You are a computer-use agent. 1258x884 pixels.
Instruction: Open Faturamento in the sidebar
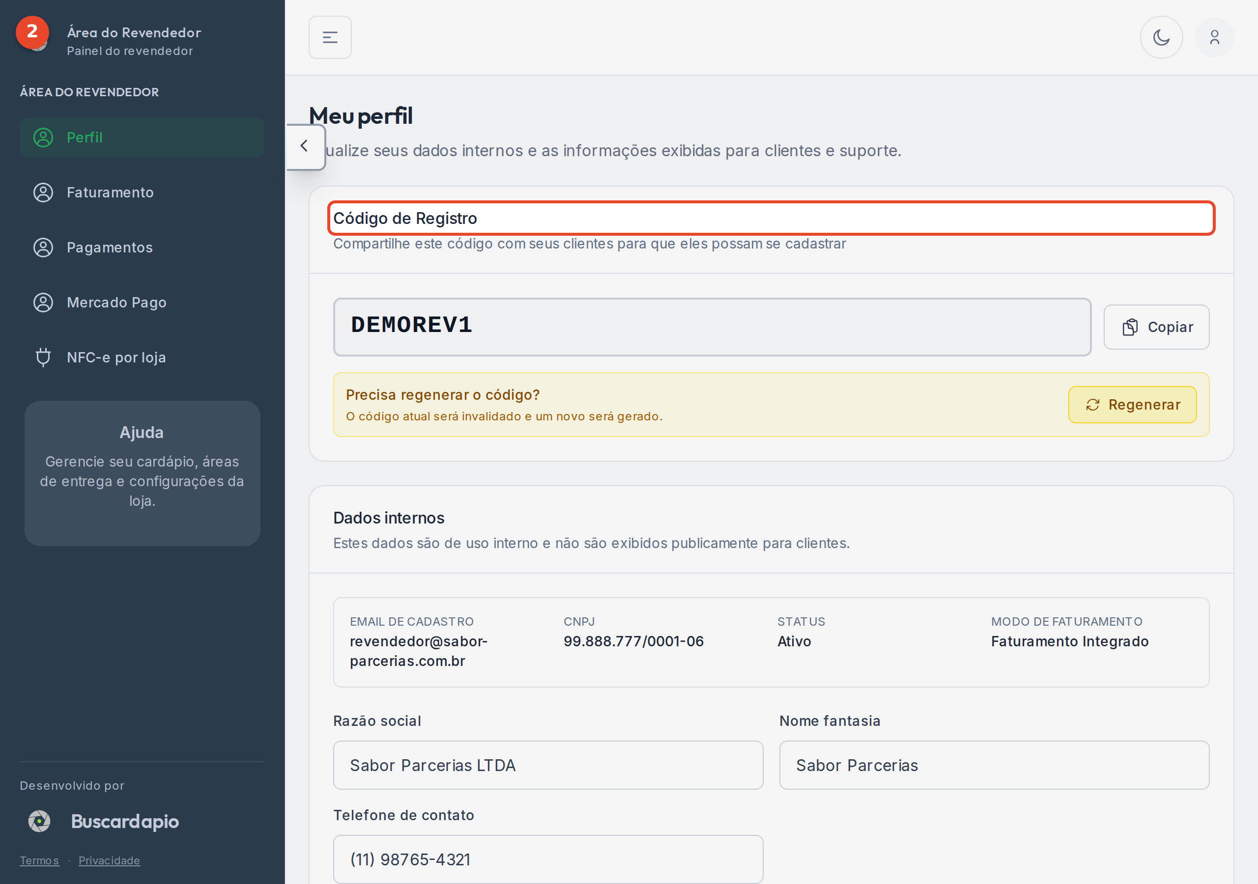pos(142,192)
